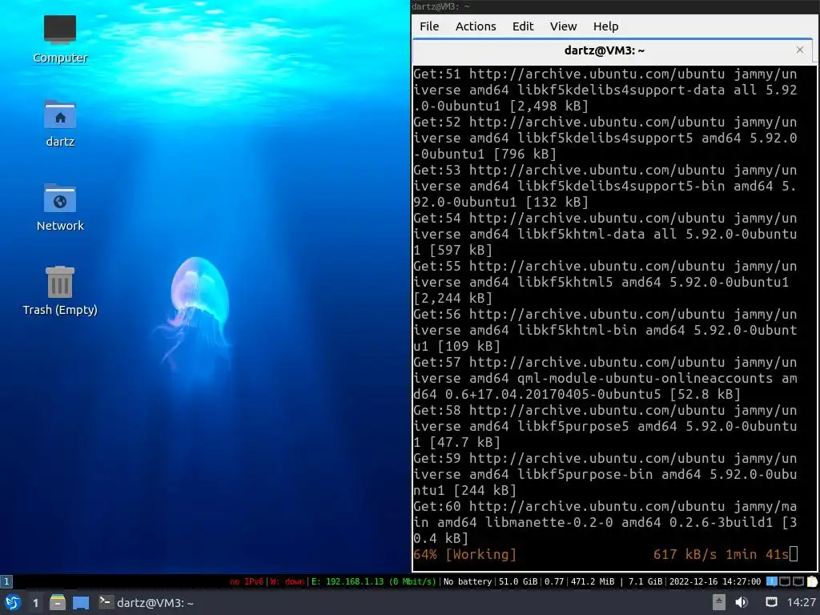Viewport: 820px width, 615px height.
Task: Click the 471.2 MiB memory status
Action: point(593,581)
